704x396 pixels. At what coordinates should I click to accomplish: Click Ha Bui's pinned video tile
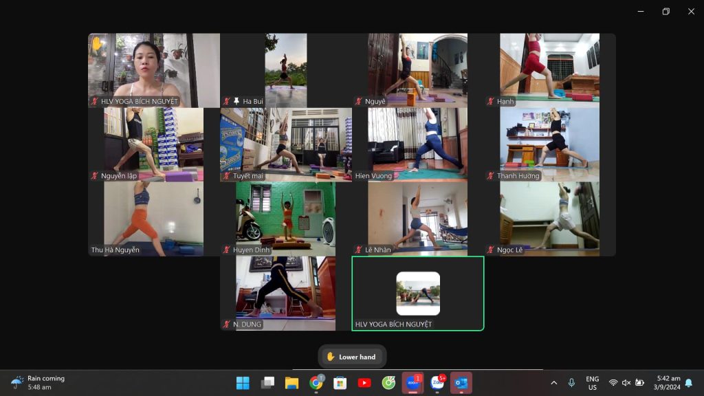click(286, 71)
